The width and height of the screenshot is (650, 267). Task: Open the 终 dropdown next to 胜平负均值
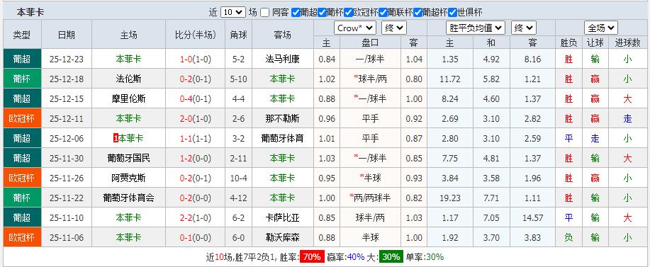click(524, 28)
